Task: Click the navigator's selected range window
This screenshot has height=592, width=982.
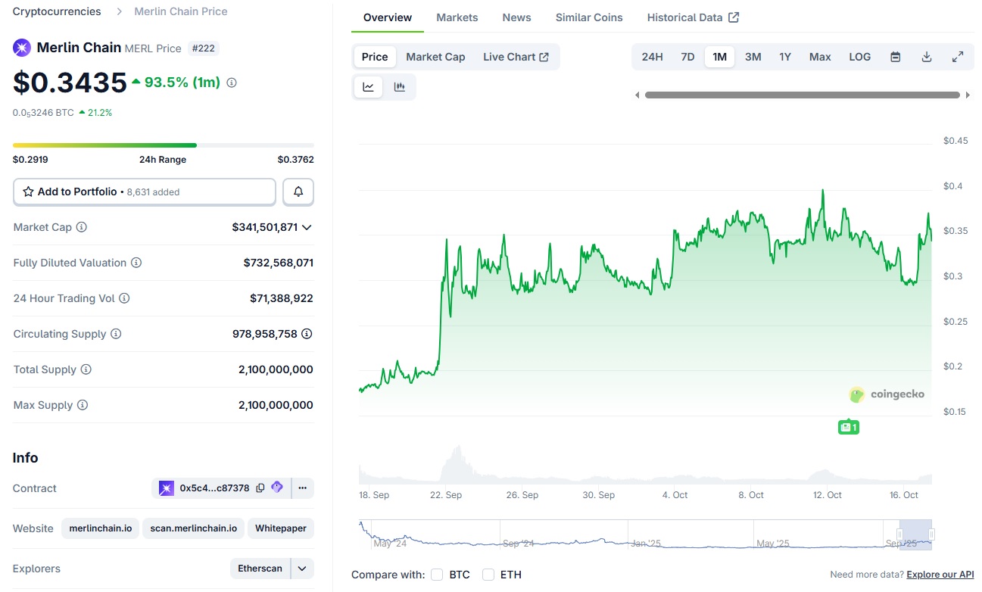Action: tap(915, 534)
